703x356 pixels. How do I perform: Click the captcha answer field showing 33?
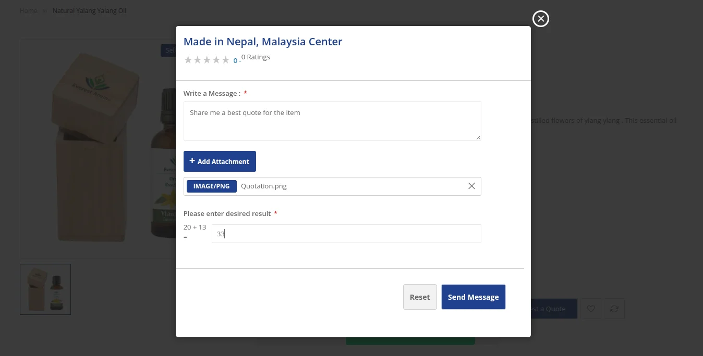(346, 233)
